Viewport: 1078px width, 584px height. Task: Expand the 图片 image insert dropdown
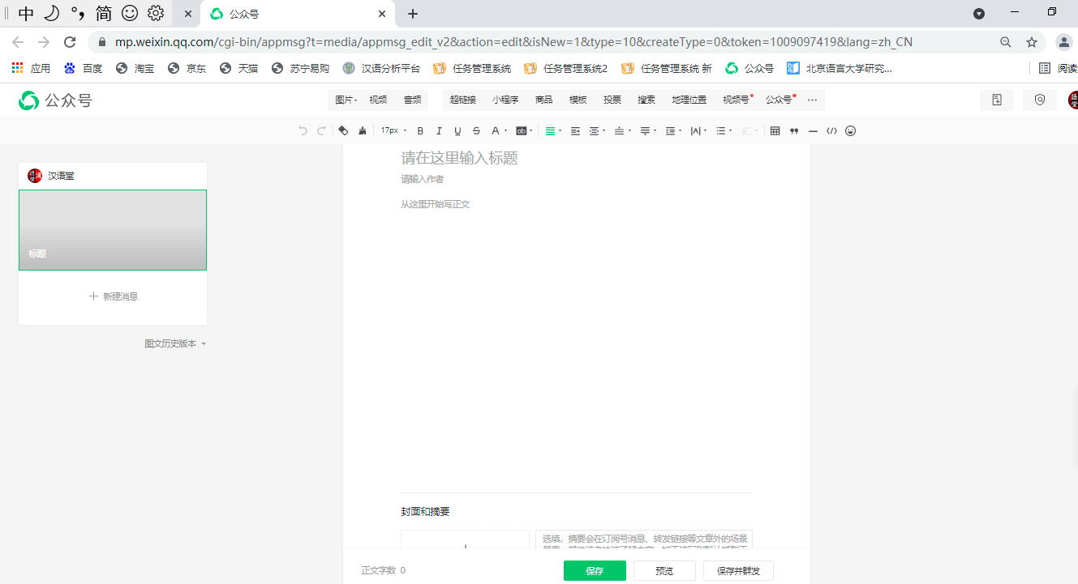(346, 100)
